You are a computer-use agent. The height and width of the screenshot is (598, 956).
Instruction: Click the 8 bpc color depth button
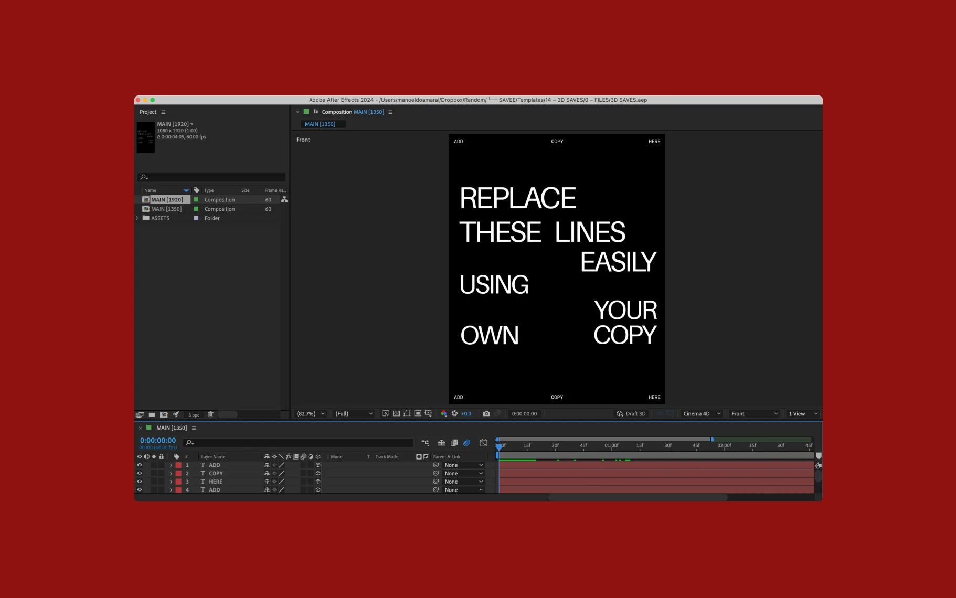pyautogui.click(x=194, y=415)
